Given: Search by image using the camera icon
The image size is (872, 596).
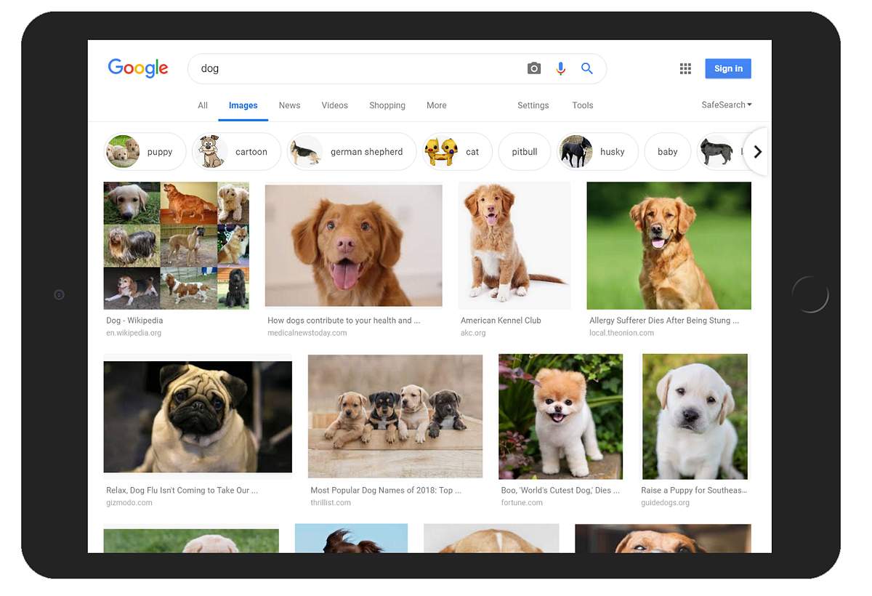Looking at the screenshot, I should pyautogui.click(x=534, y=68).
